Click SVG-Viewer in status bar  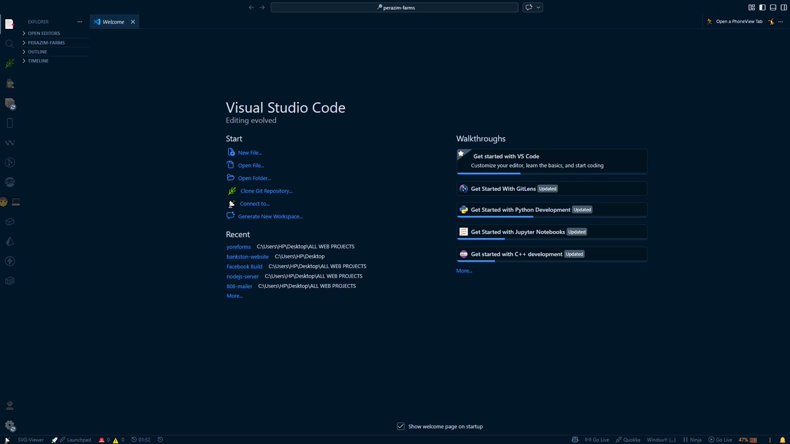click(x=30, y=439)
